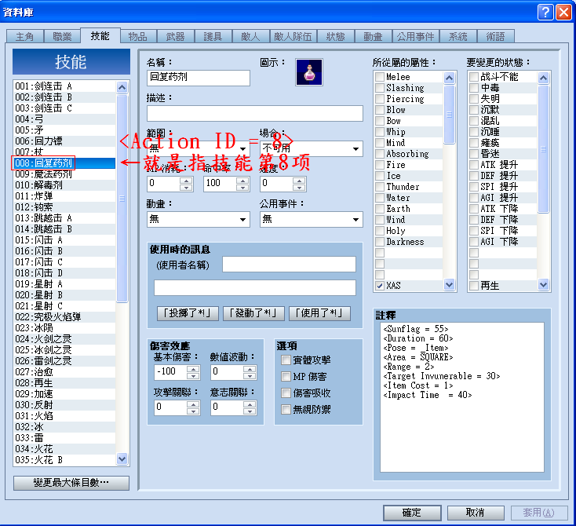The image size is (576, 526).
Task: Switch to the 武器 tab
Action: [175, 37]
